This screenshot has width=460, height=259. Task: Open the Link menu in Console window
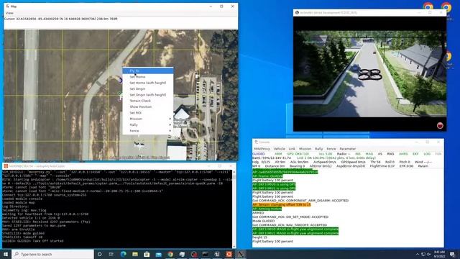(292, 149)
